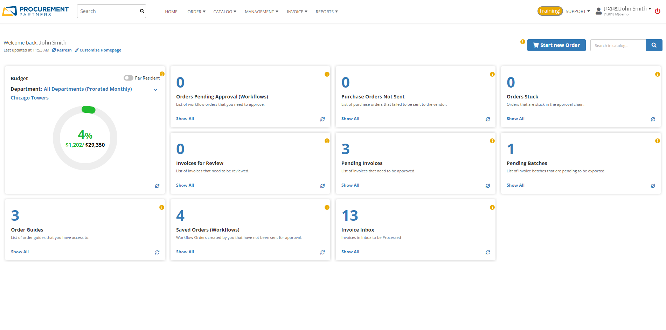Open the ORDER dropdown menu
This screenshot has height=330, width=666.
coord(196,12)
